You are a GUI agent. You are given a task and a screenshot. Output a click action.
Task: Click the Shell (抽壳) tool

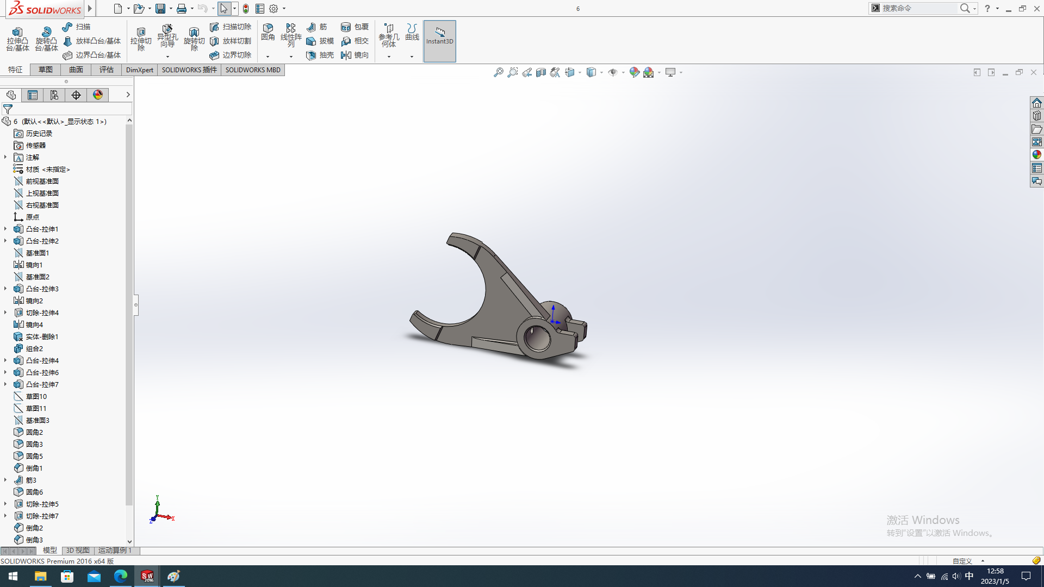tap(320, 55)
